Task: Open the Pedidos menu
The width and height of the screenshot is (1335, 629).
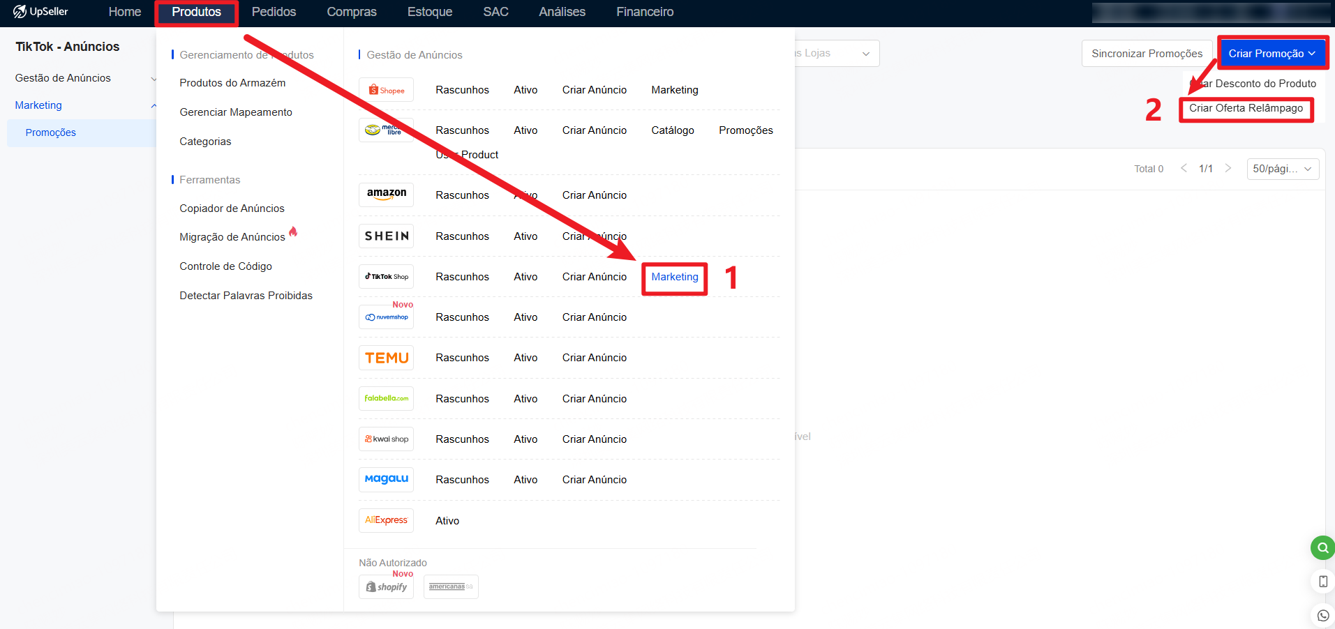Action: coord(274,12)
